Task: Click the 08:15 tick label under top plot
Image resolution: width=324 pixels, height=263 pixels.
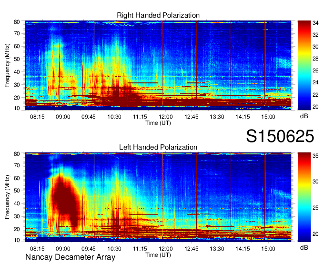Action: click(x=37, y=117)
